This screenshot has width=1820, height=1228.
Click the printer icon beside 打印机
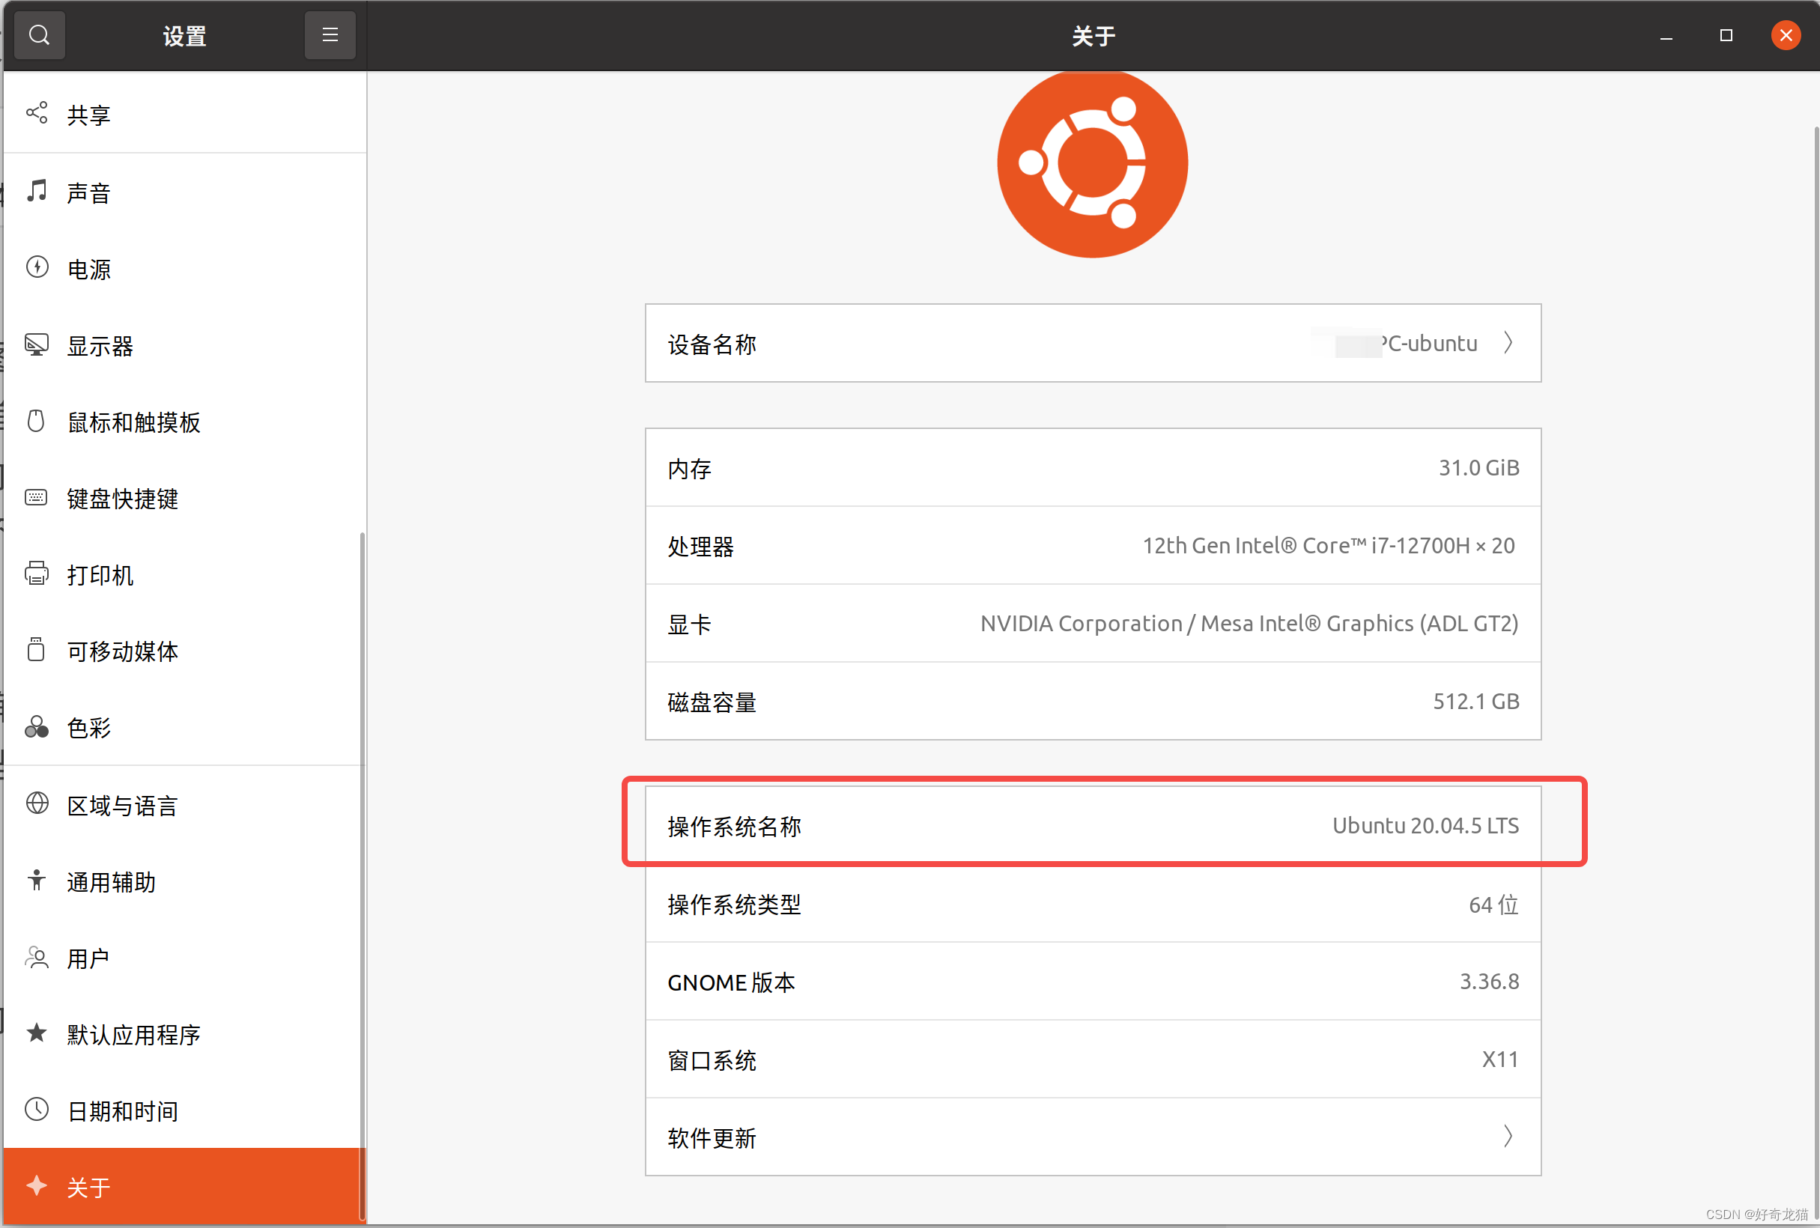click(37, 574)
